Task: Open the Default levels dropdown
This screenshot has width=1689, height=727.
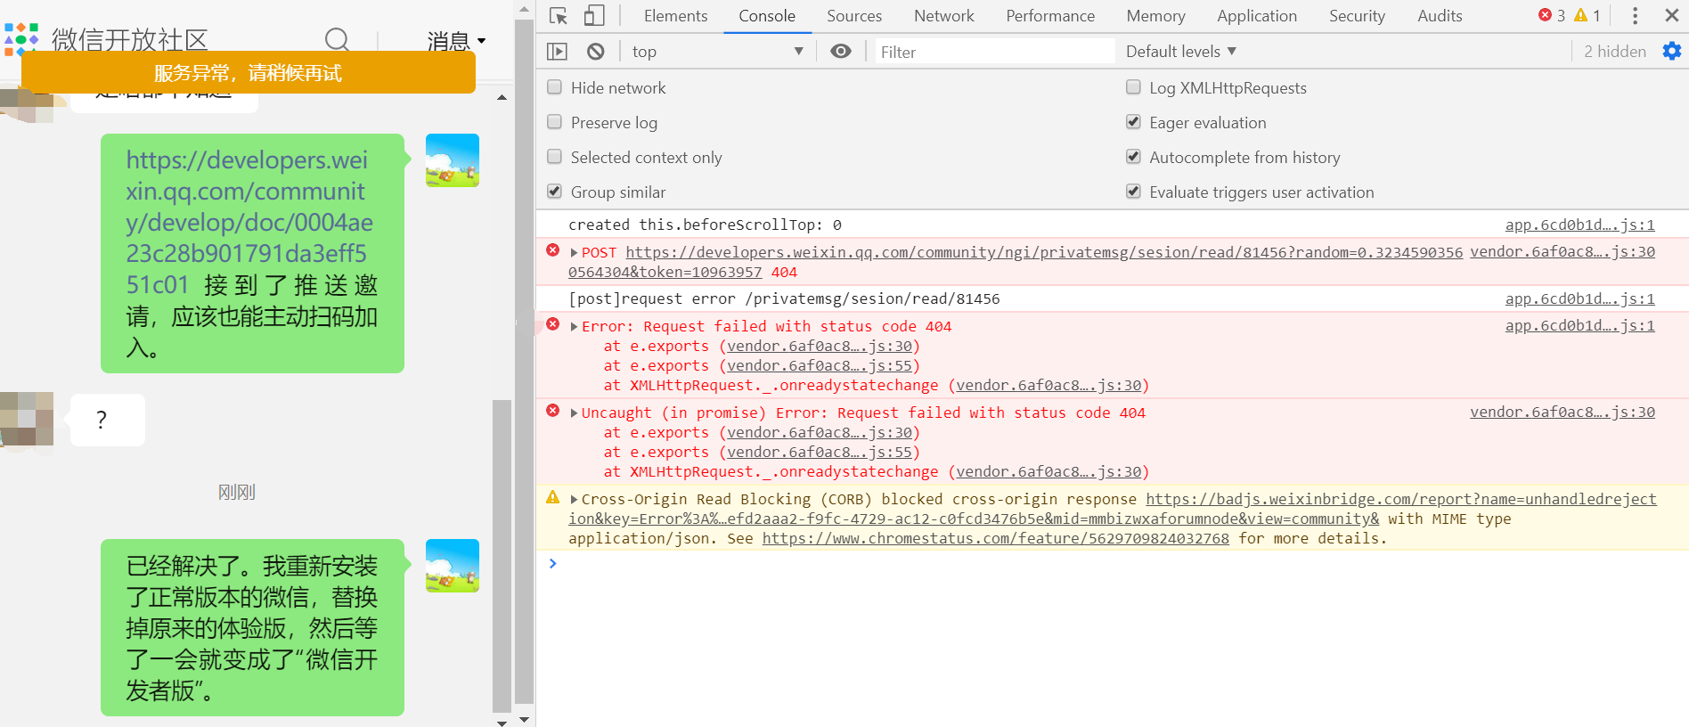Action: (x=1181, y=52)
